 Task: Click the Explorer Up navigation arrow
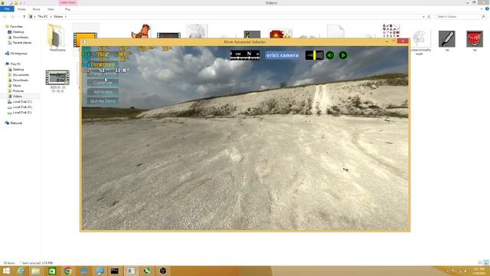[24, 17]
